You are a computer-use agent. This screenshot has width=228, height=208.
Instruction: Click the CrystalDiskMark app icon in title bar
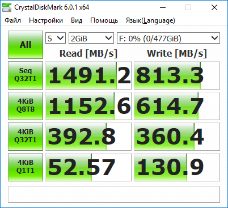7,7
